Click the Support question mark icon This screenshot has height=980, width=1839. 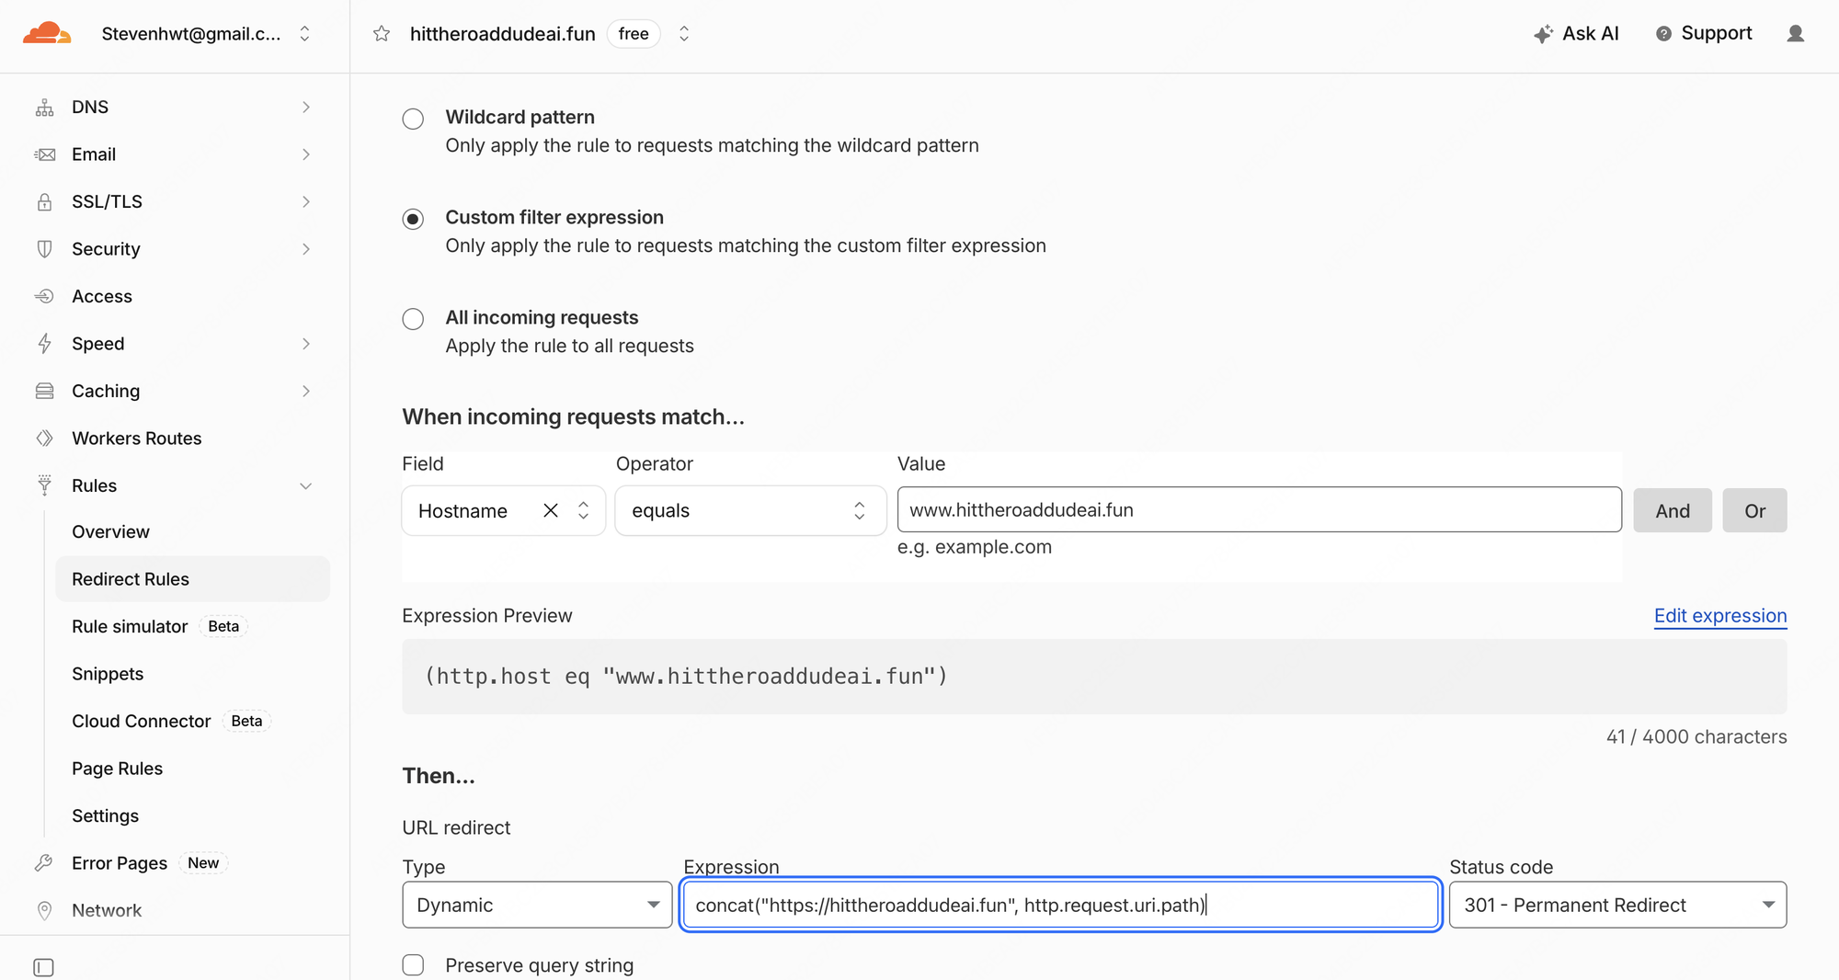[1663, 34]
